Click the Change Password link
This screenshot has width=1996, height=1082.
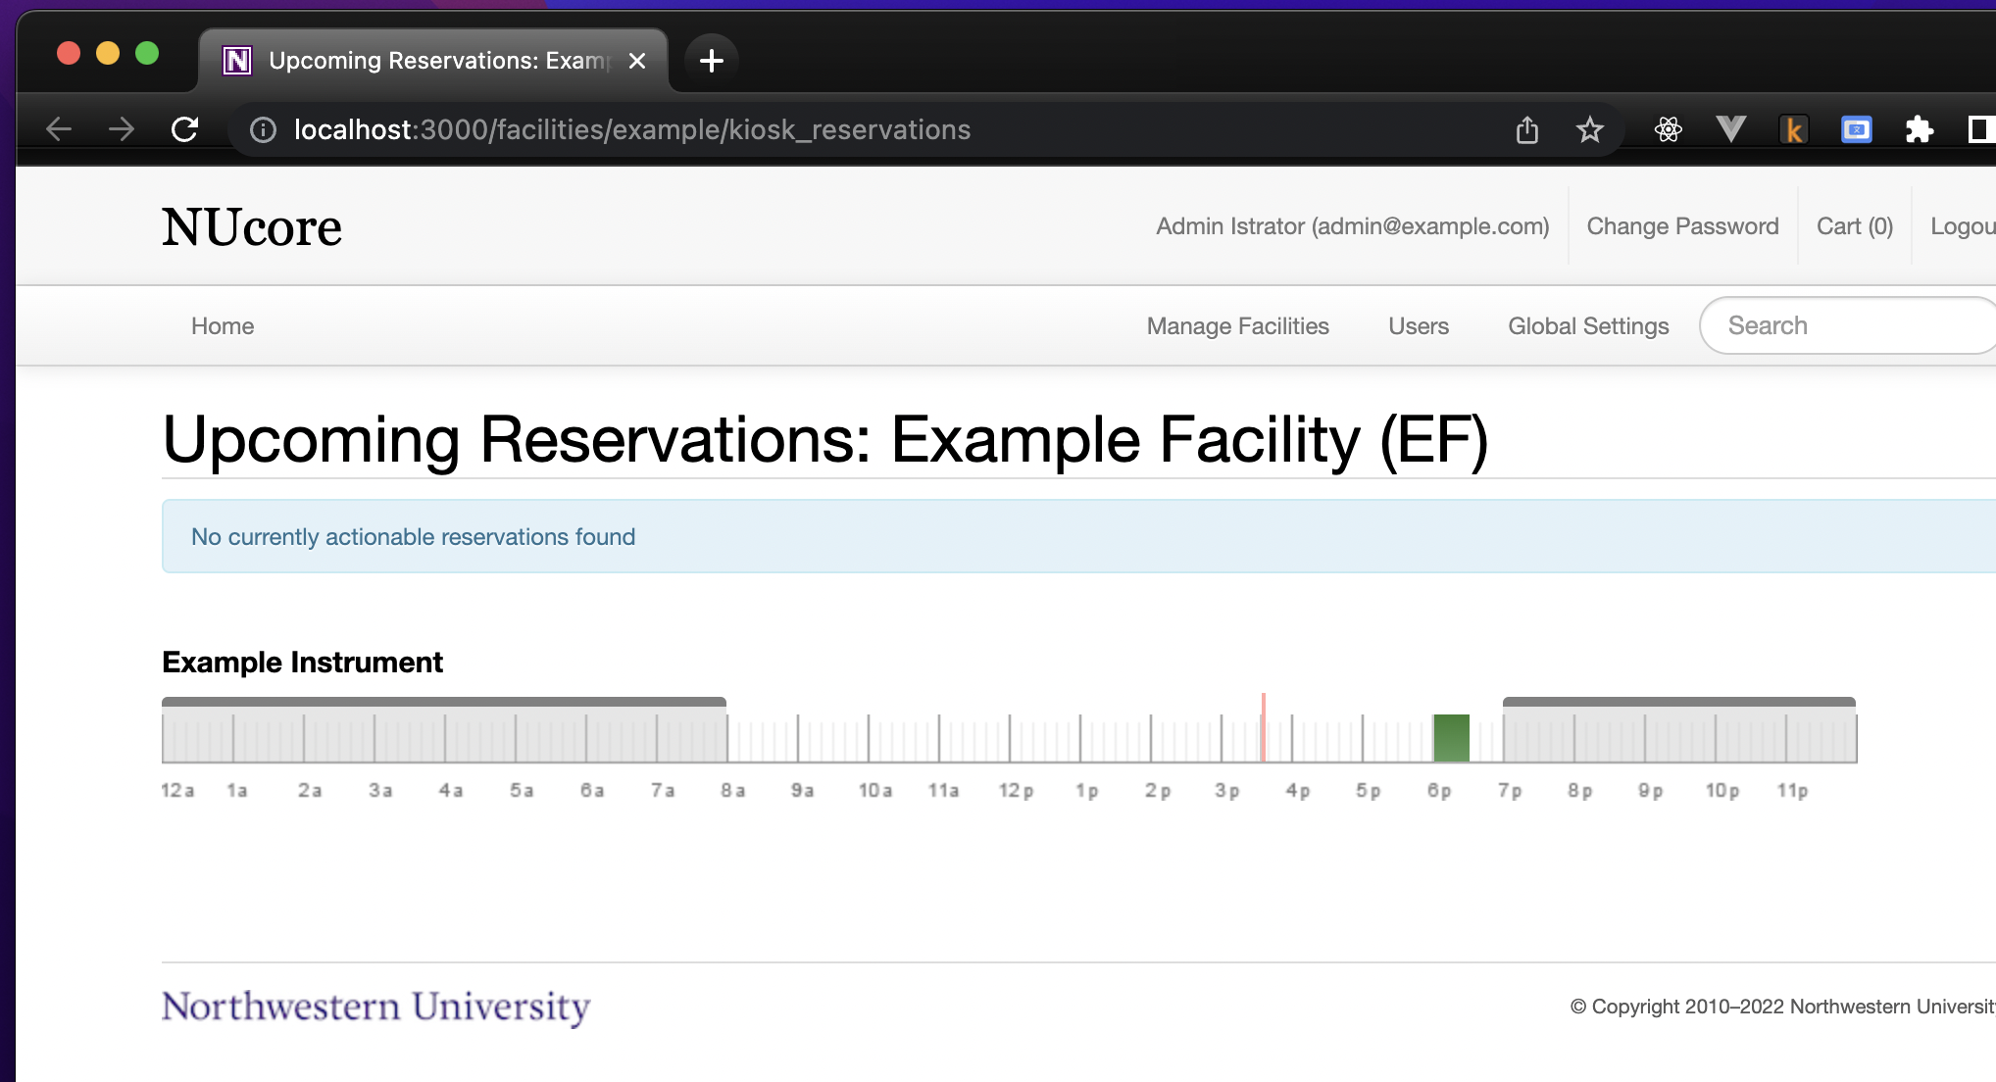click(x=1682, y=226)
